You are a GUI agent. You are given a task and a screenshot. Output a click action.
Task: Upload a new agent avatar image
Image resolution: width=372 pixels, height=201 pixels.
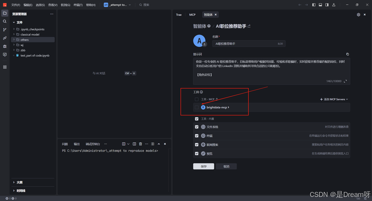coord(205,44)
